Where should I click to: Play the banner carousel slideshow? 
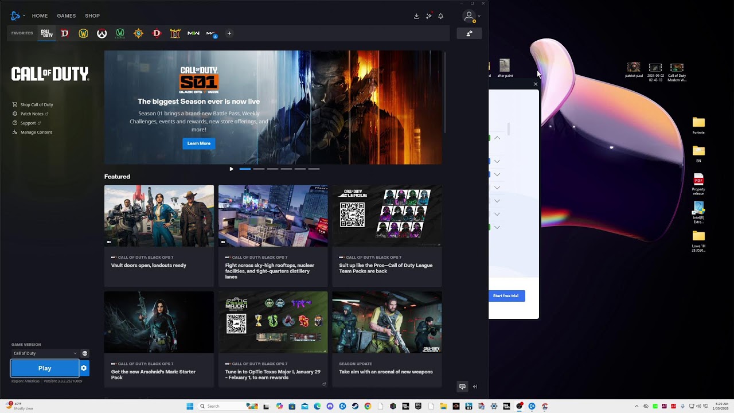pos(231,169)
